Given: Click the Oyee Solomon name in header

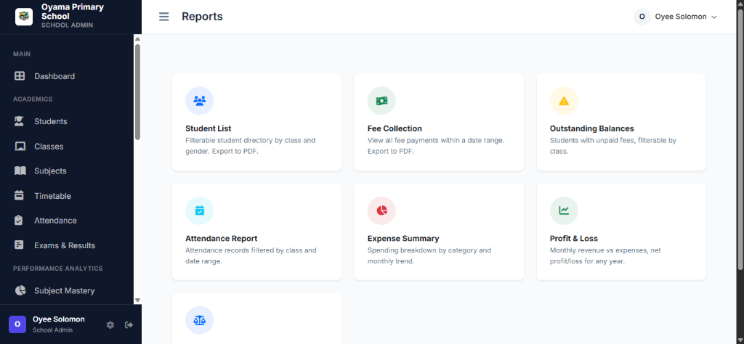Looking at the screenshot, I should coord(681,17).
